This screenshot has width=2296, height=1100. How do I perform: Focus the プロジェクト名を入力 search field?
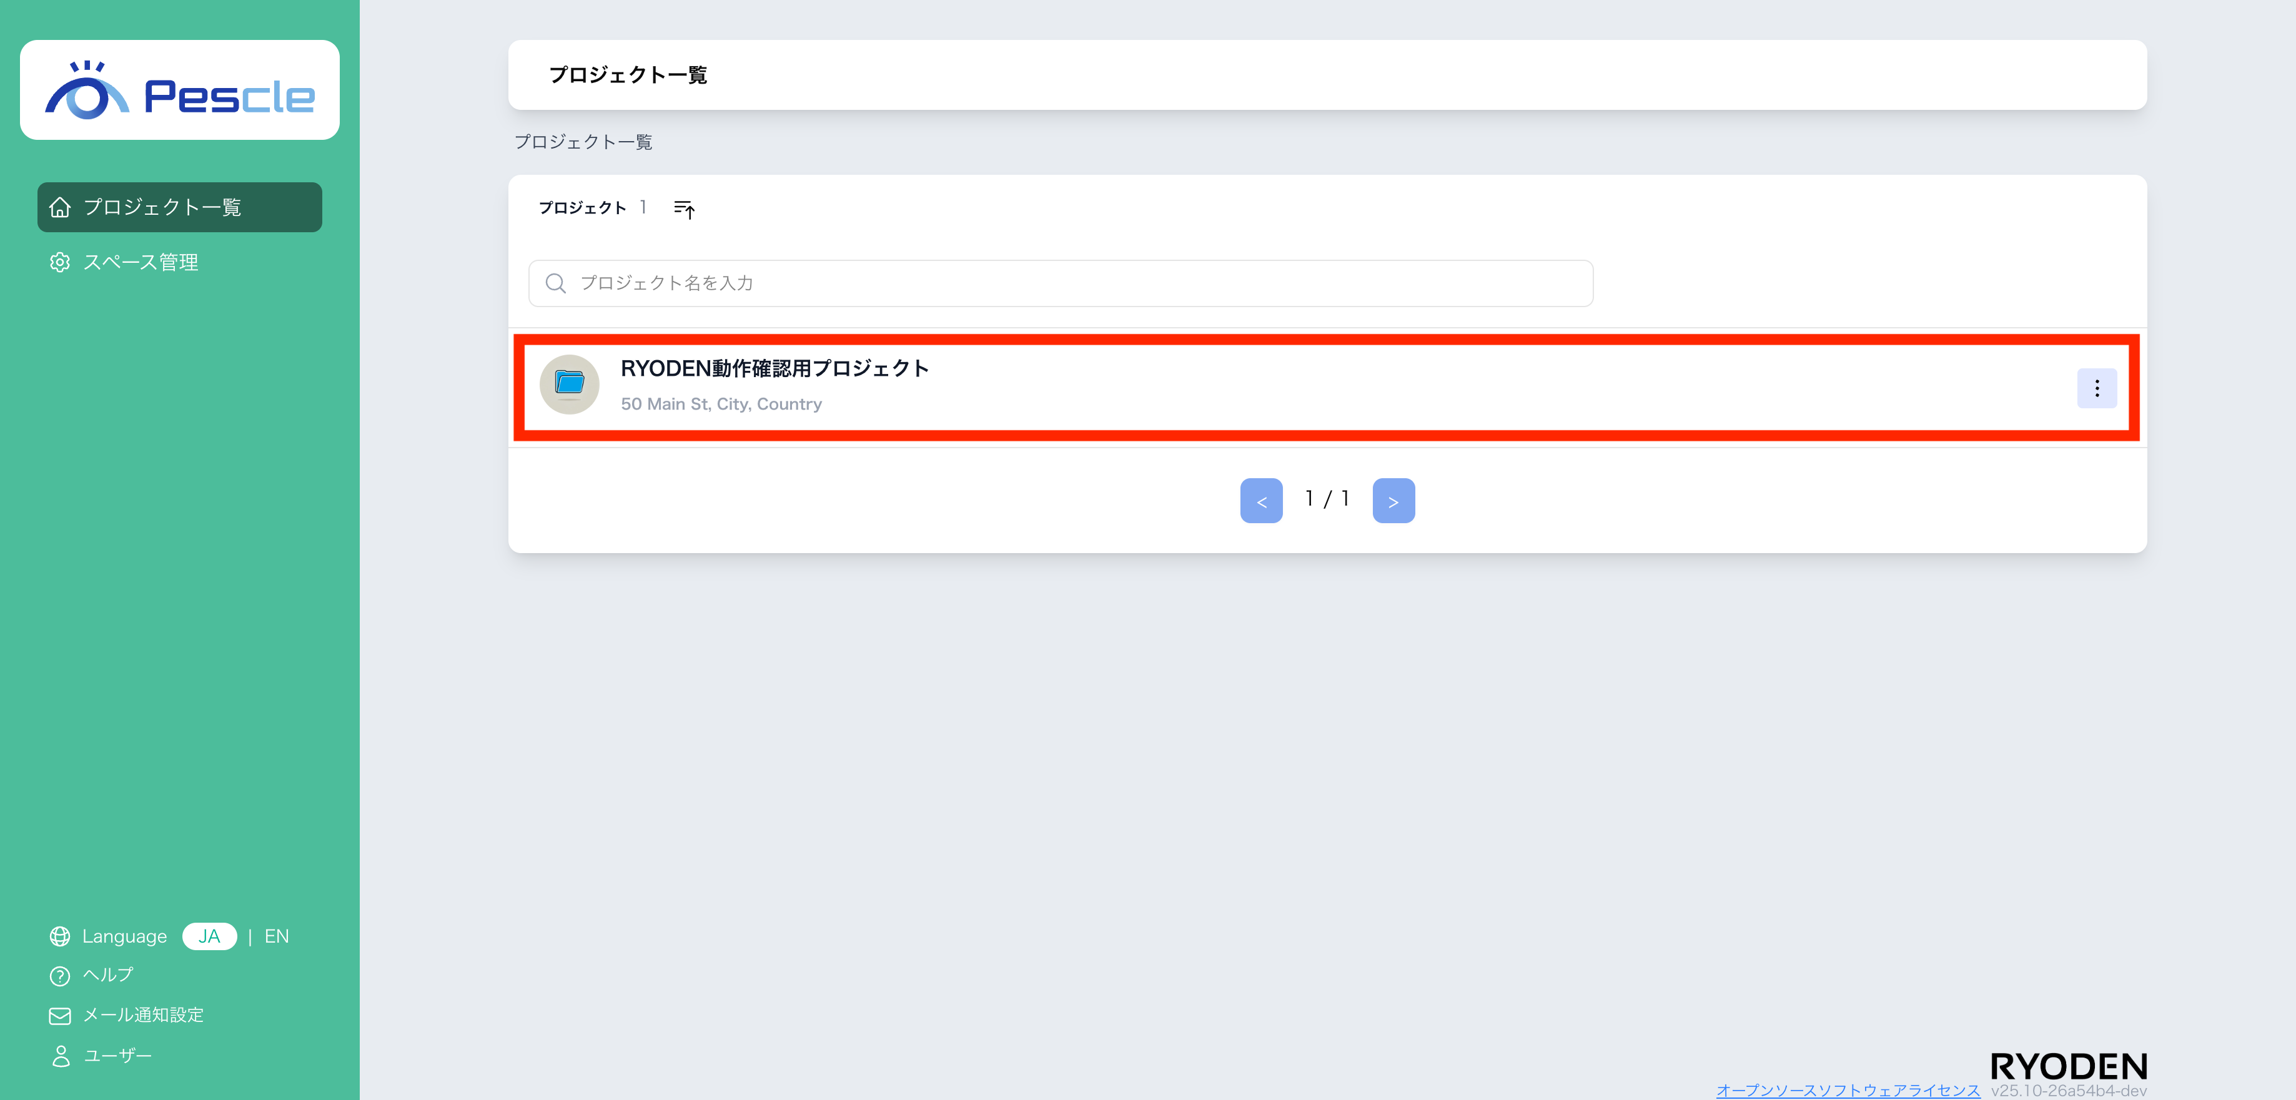click(1061, 283)
